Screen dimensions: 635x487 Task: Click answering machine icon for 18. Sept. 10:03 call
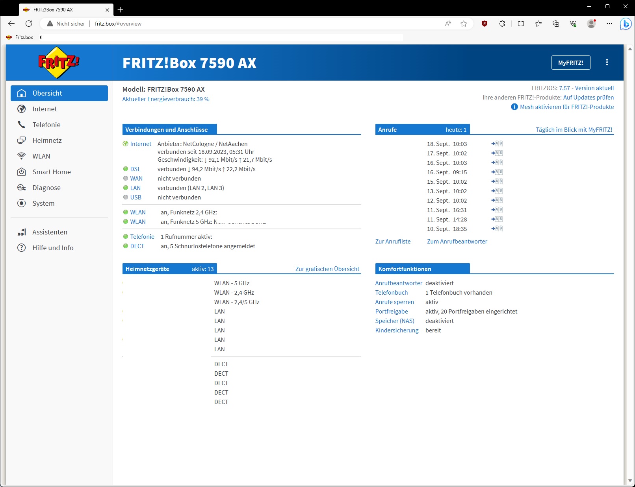click(x=497, y=144)
